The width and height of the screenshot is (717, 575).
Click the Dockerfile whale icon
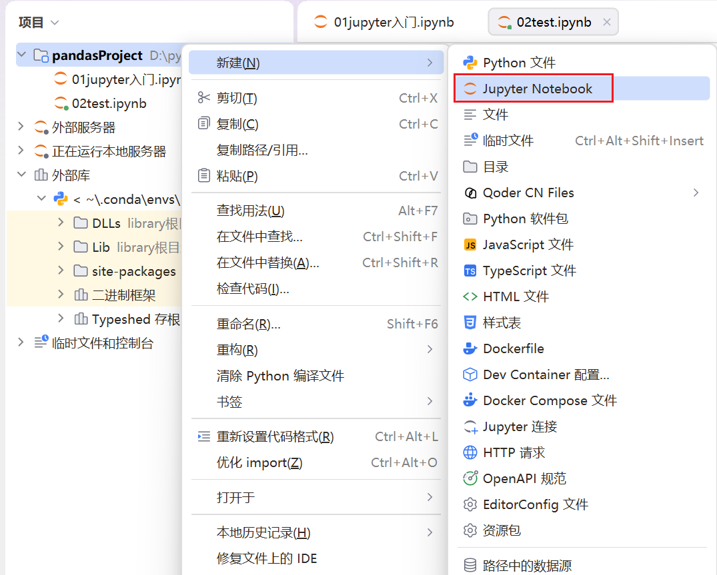(x=470, y=348)
